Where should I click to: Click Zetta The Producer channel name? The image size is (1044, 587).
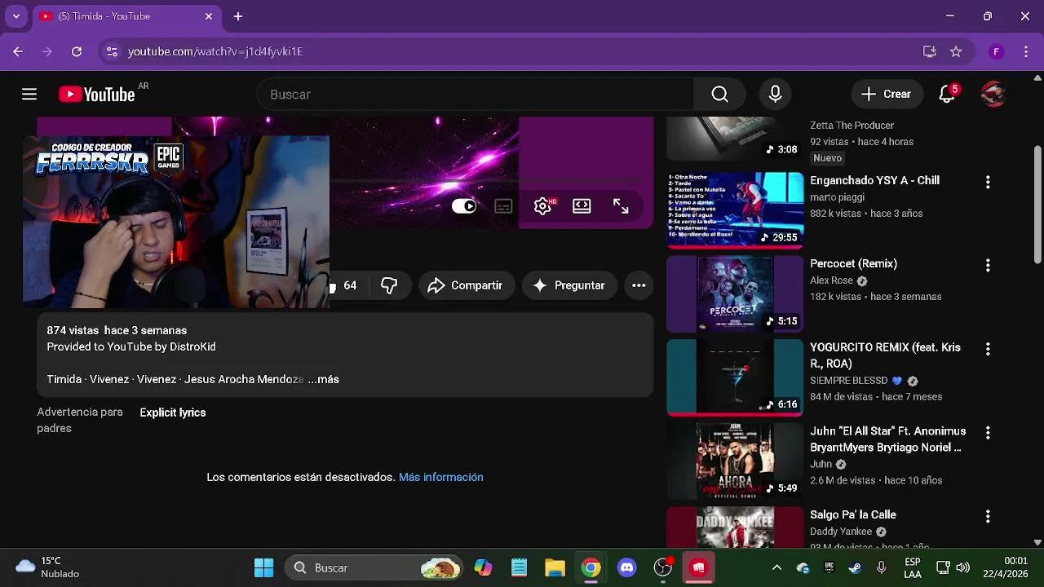coord(852,126)
